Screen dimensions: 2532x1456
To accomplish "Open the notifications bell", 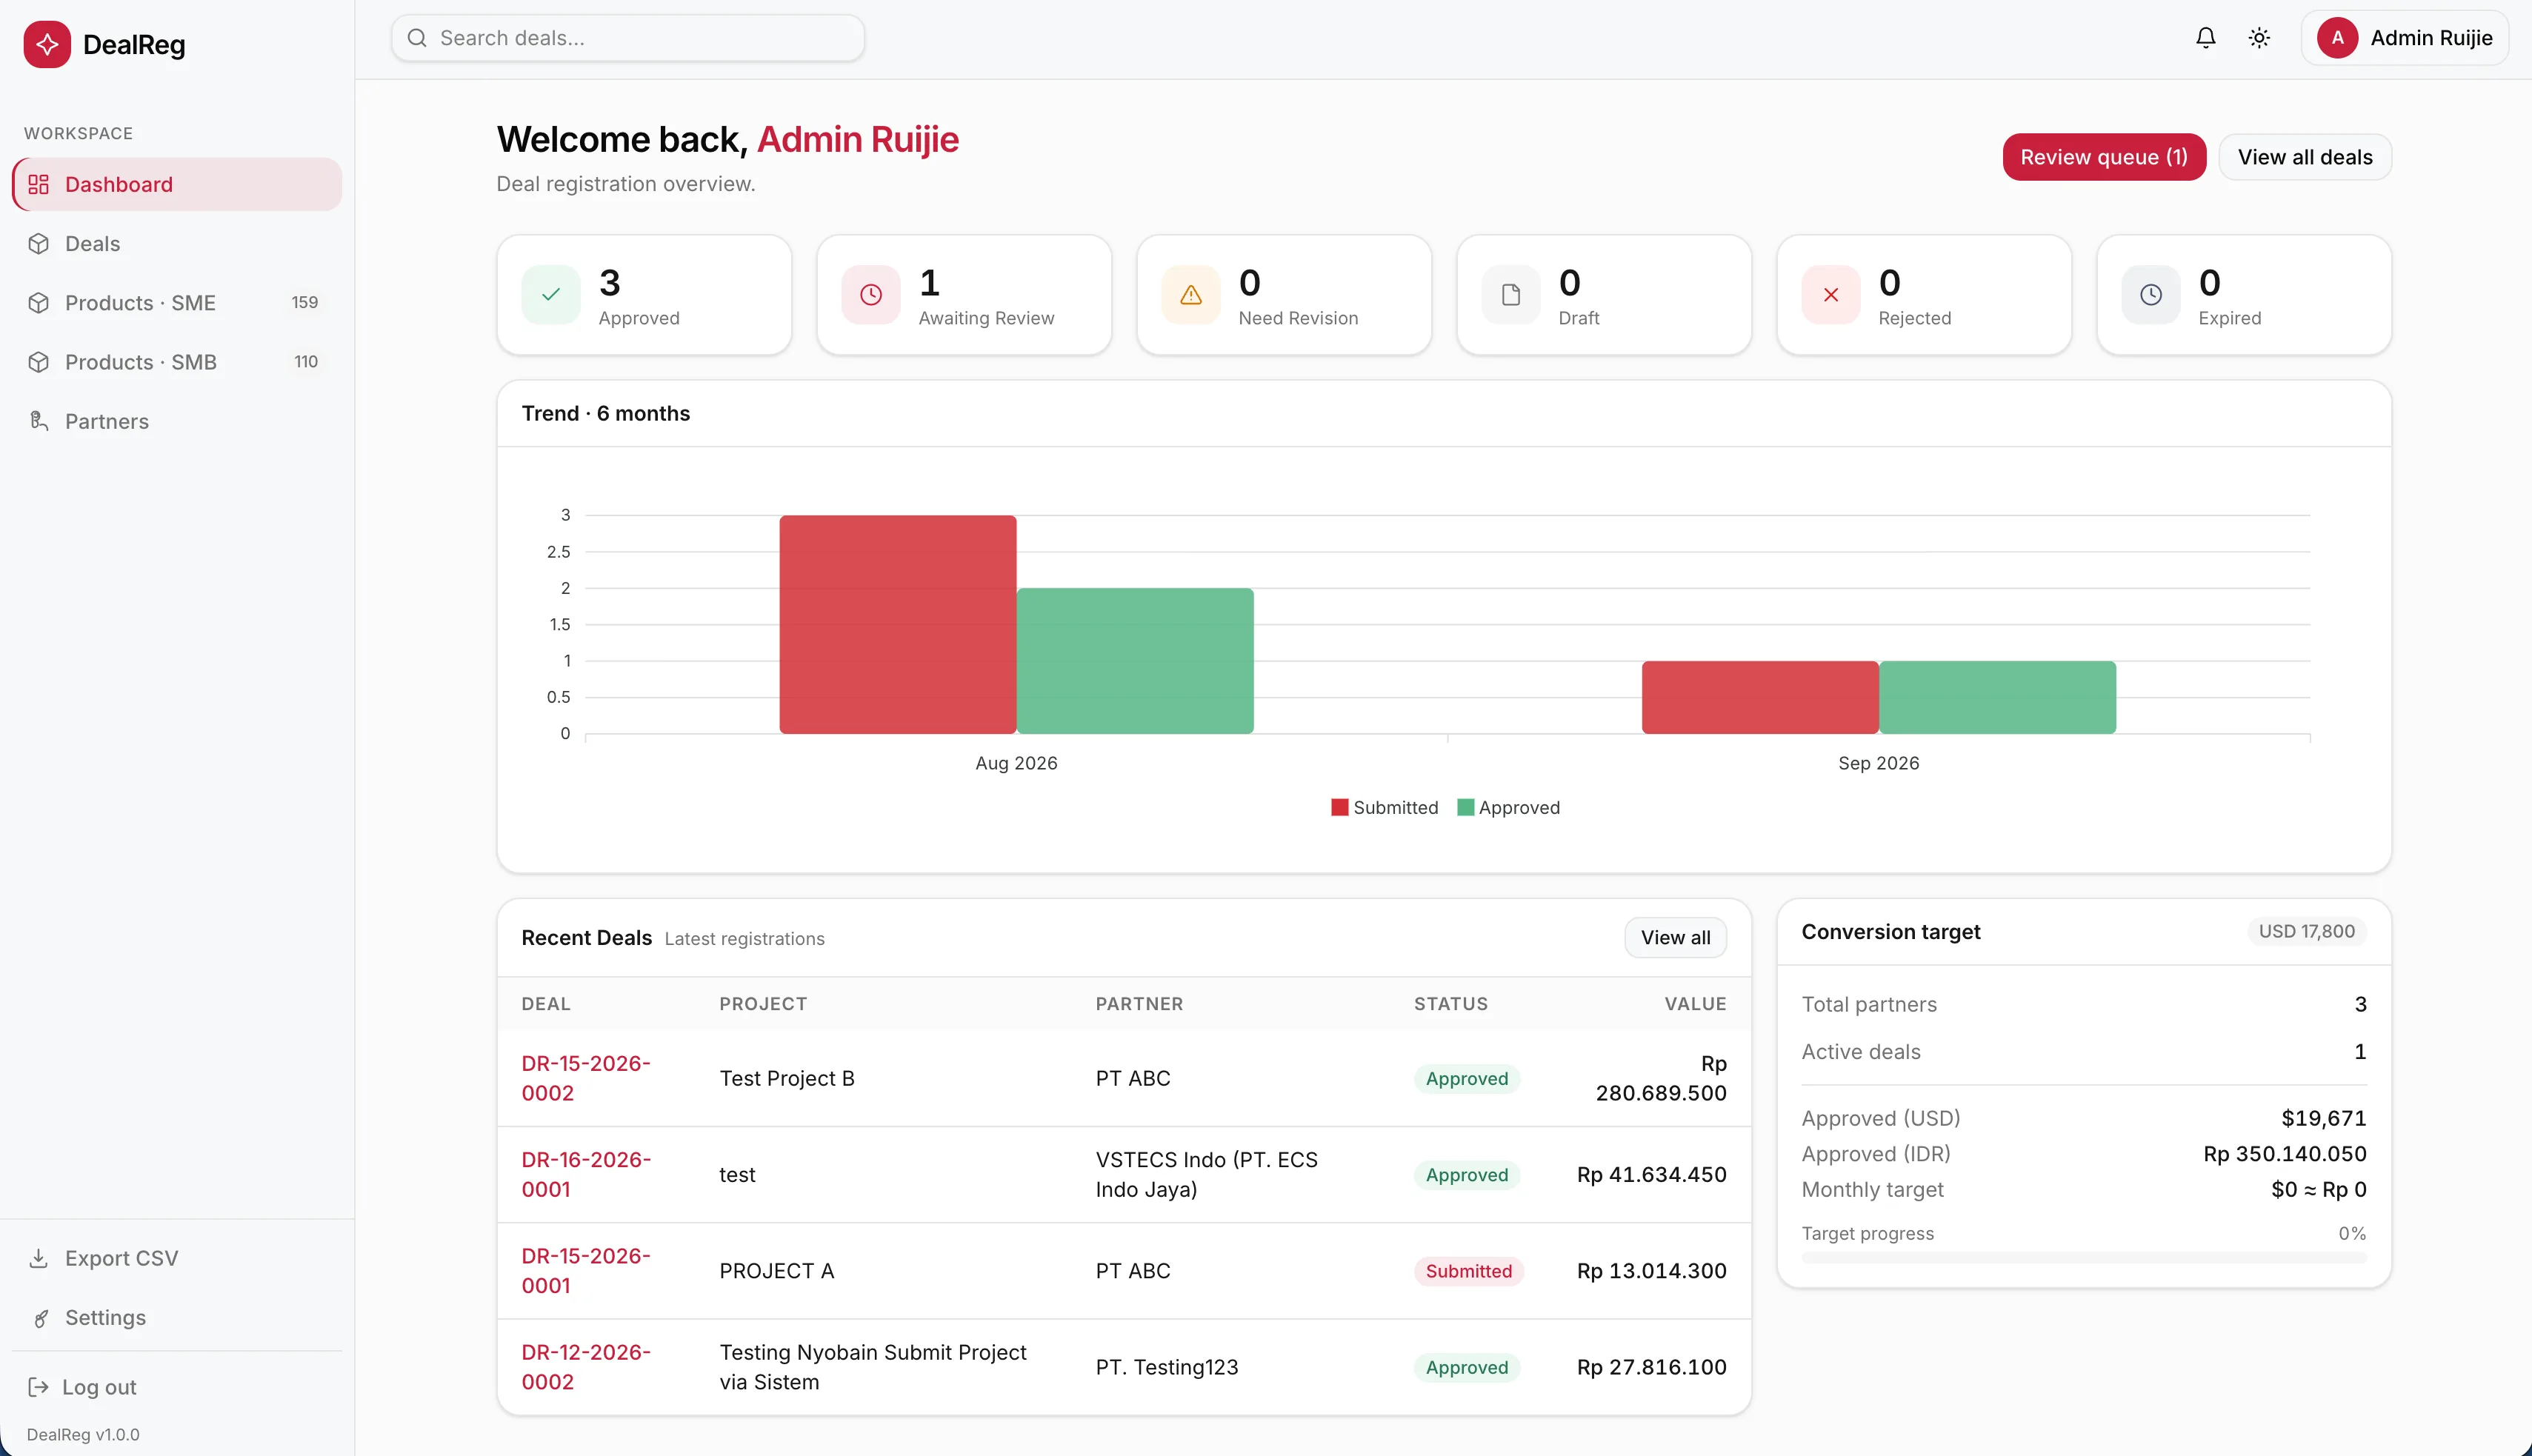I will pos(2205,38).
